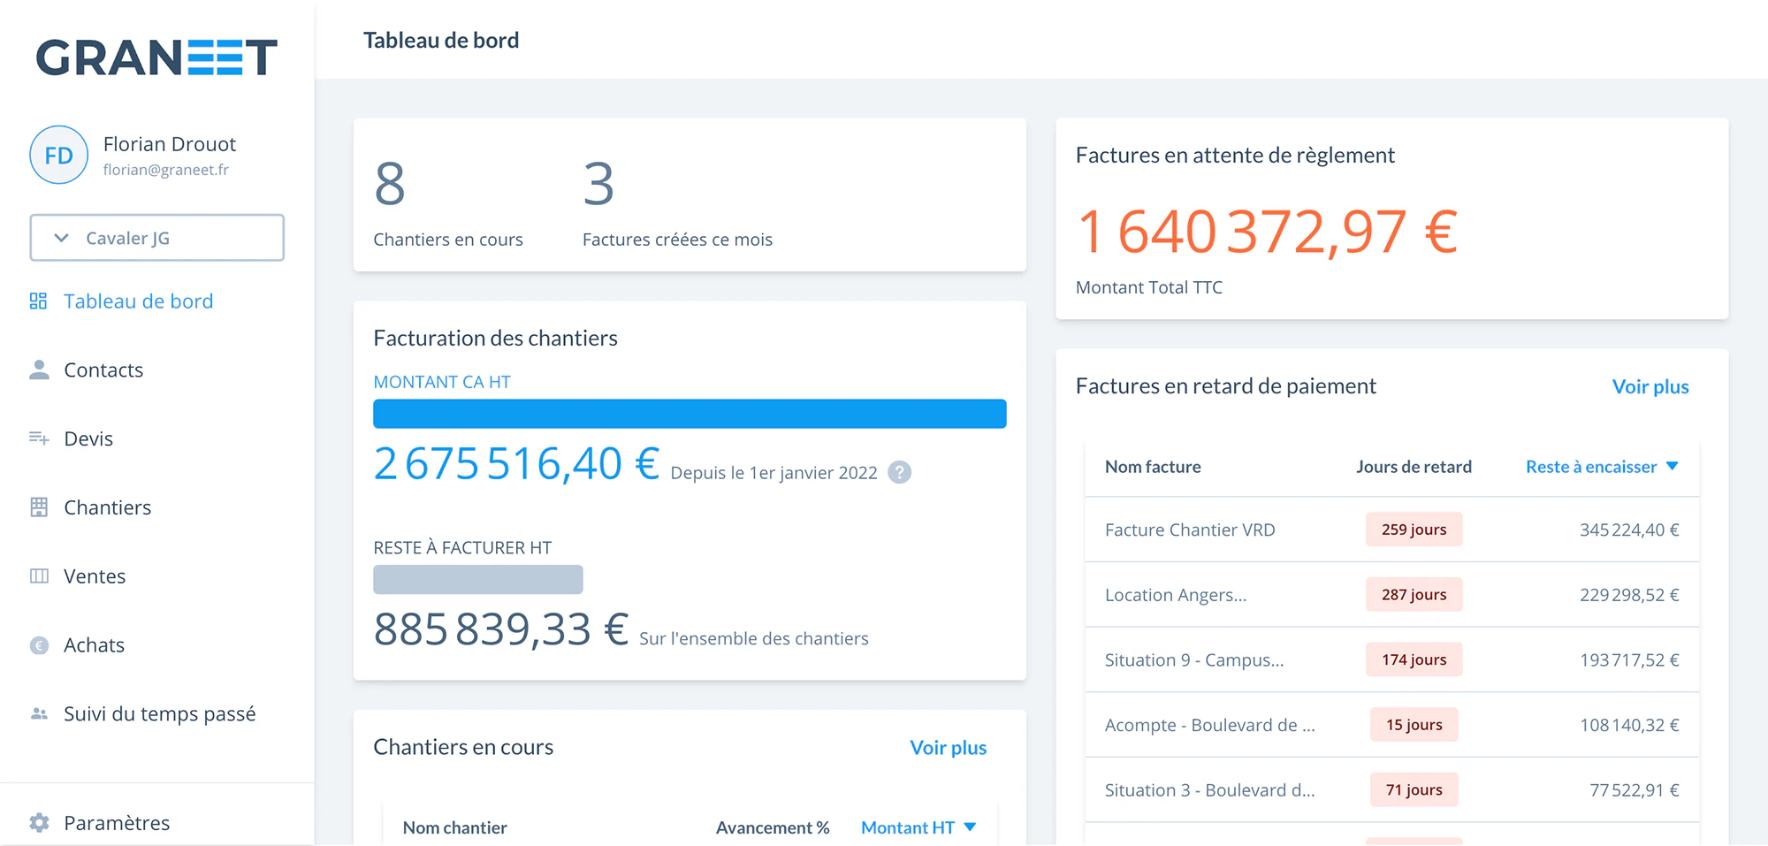Viewport: 1768px width, 846px height.
Task: Click the FD user avatar
Action: coord(58,156)
